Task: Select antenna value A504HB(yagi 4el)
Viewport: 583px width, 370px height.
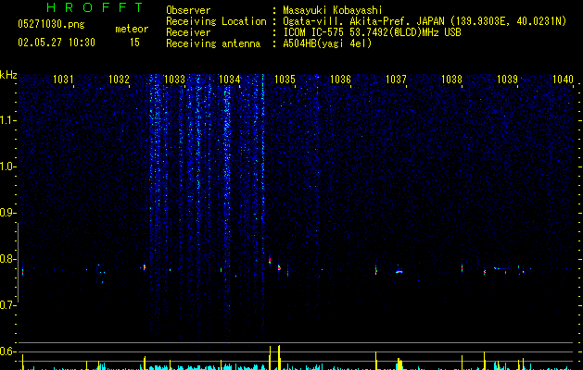Action: point(327,43)
